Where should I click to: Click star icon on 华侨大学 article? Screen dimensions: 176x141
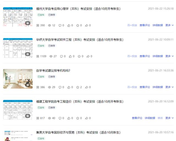coord(79,56)
